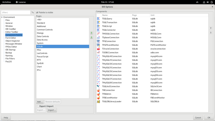Click the TSybaseConnection ASE icon
Image resolution: width=215 pixels, height=121 pixels.
[x=98, y=37]
